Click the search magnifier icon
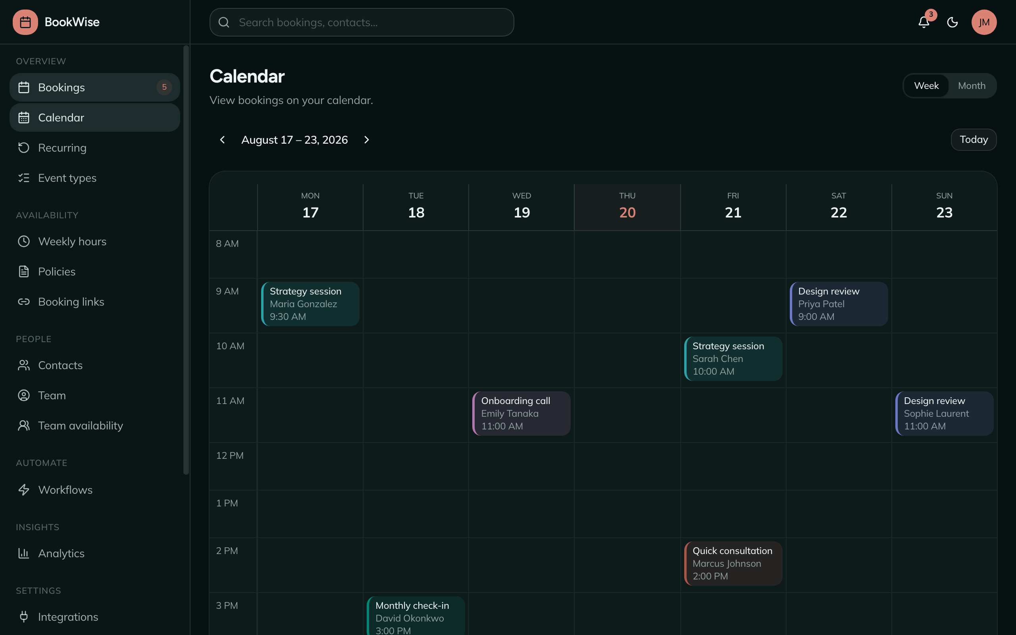 click(224, 22)
